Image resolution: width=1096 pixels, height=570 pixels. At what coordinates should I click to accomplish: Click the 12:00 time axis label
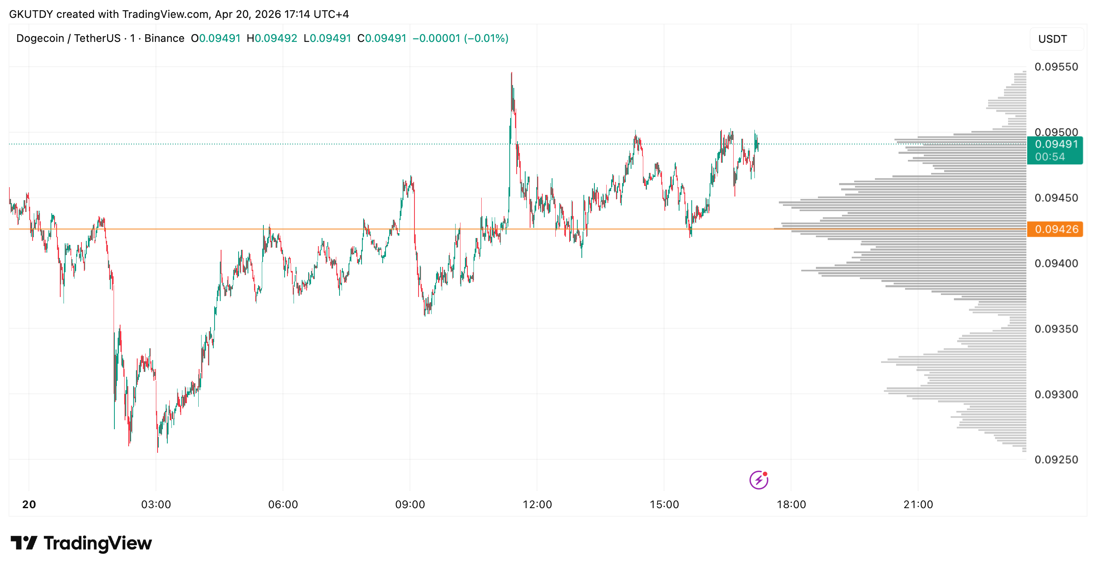pos(537,504)
